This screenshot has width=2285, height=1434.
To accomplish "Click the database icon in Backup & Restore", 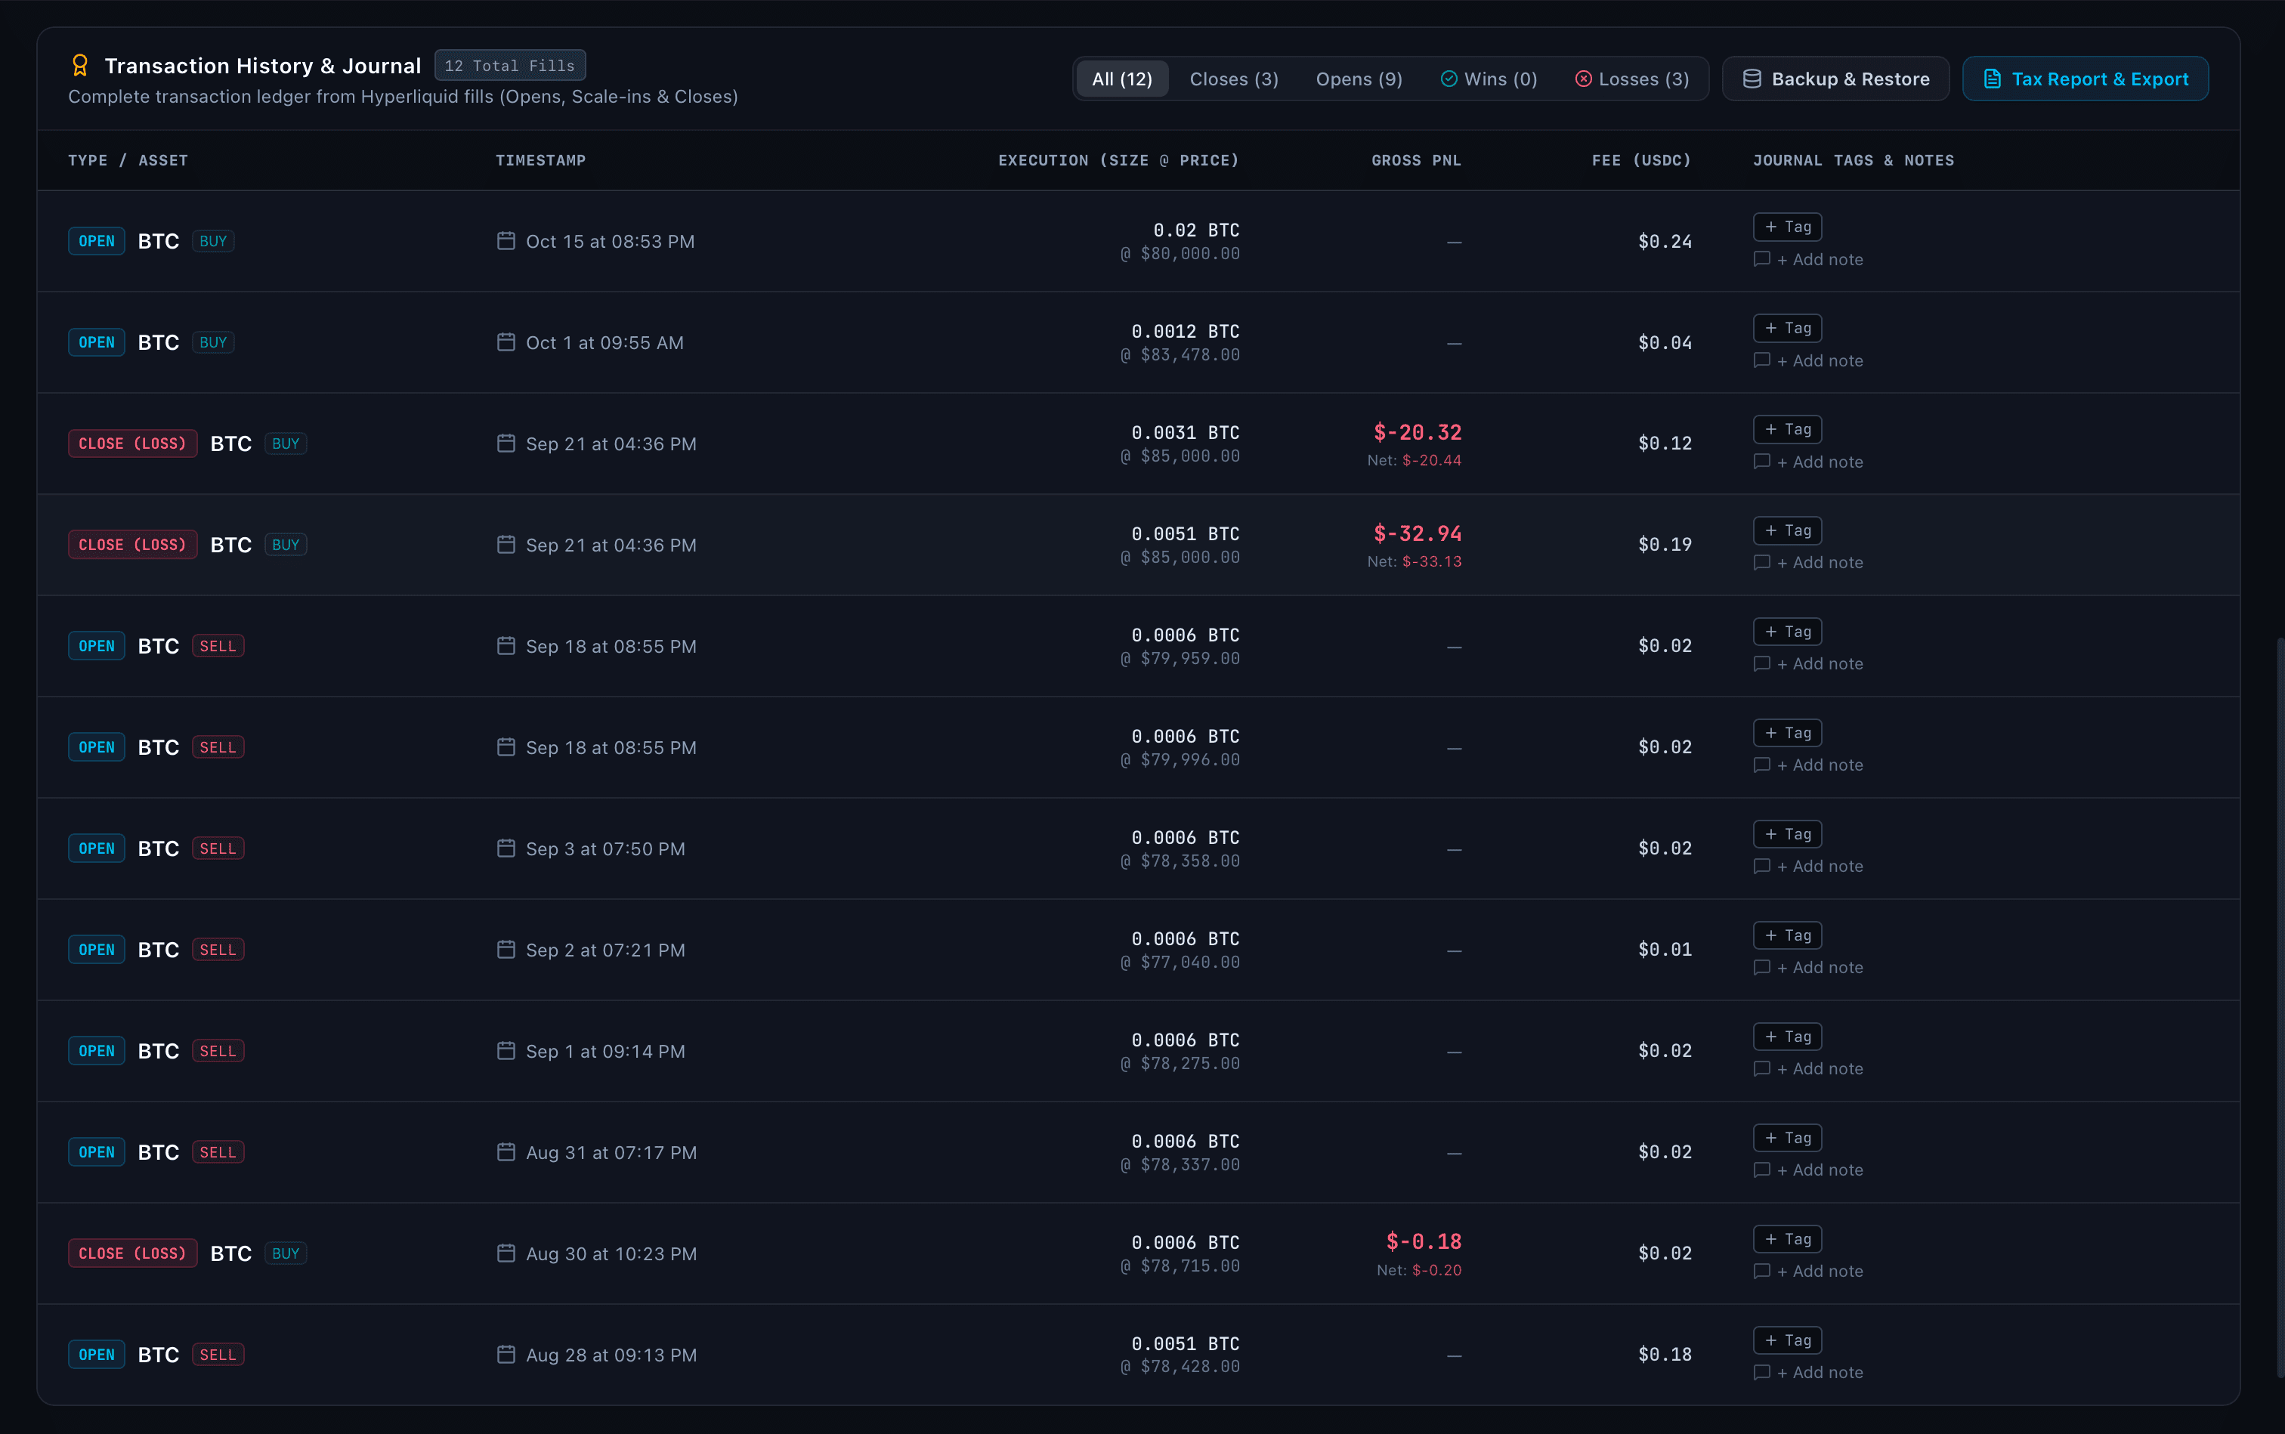I will [1753, 79].
